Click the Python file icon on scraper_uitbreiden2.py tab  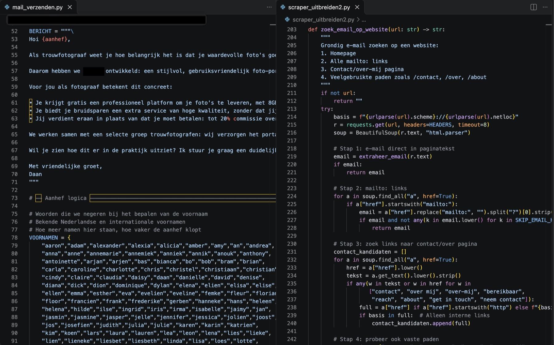pyautogui.click(x=283, y=7)
